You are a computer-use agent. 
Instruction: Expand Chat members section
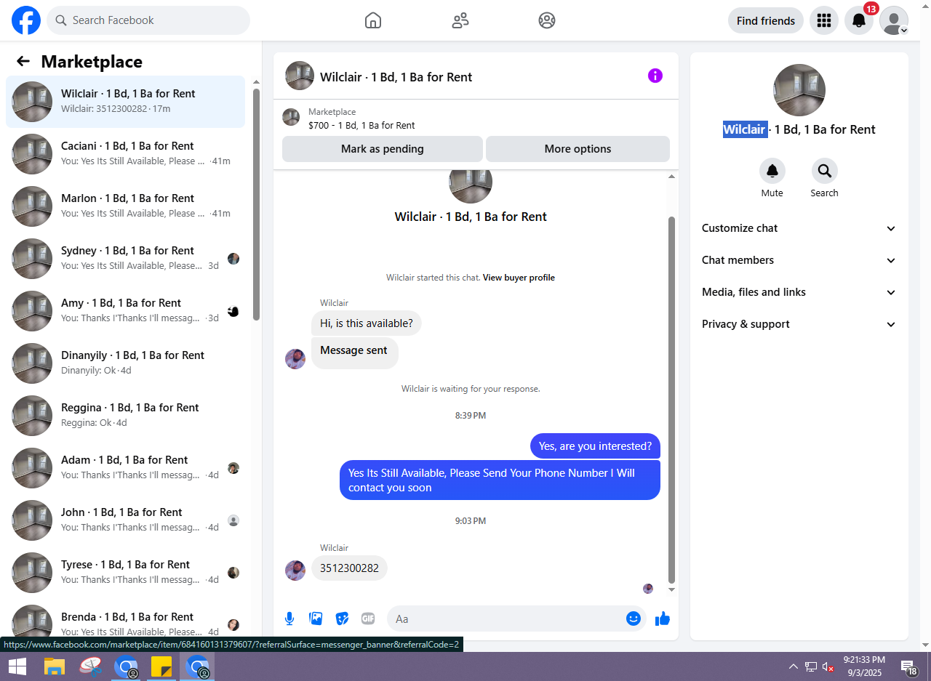point(799,260)
